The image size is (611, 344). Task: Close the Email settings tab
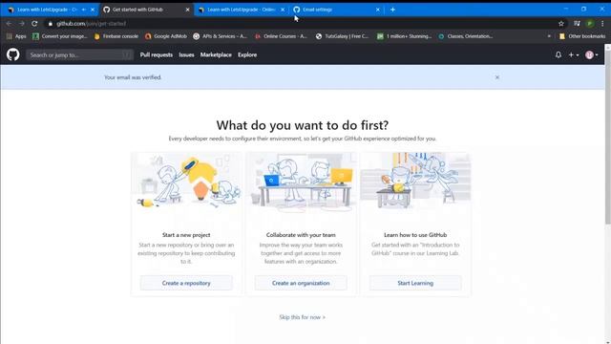pos(378,10)
